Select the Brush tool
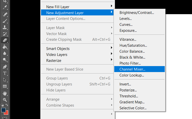 click(5, 21)
